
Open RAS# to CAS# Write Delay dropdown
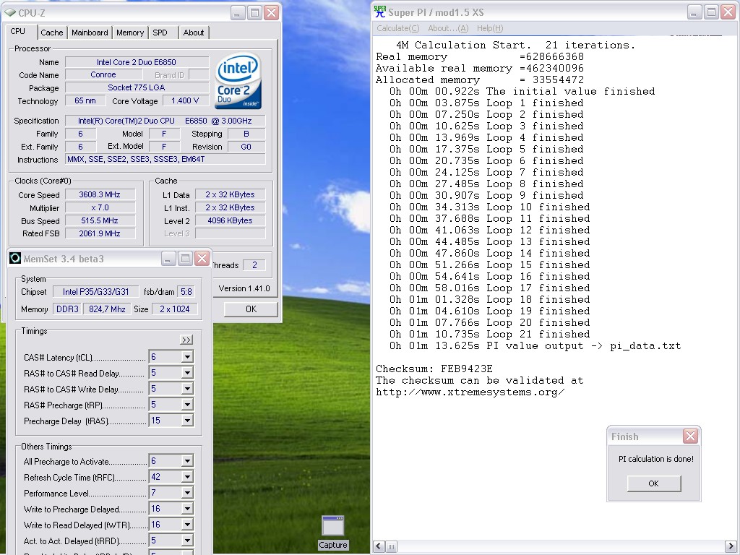click(187, 389)
